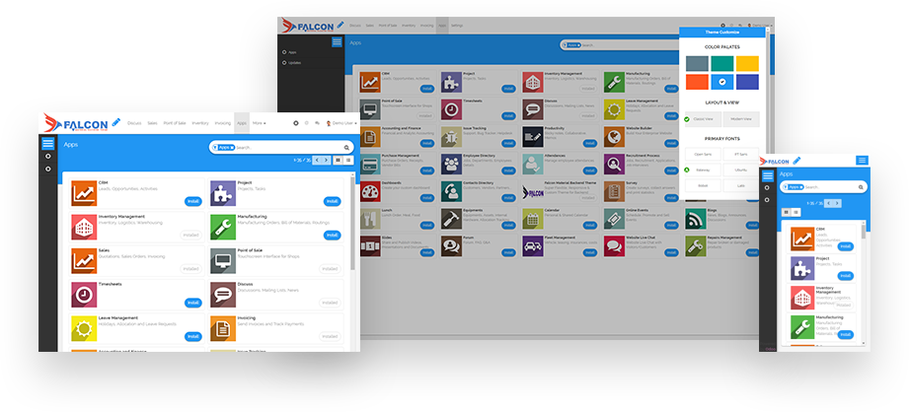Install the Timesheets app in the left window
Screen dimensions: 909x412
193,303
